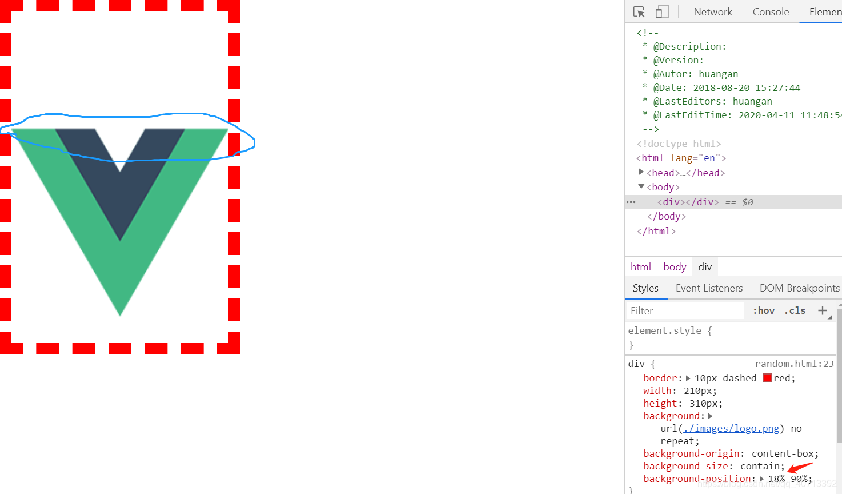Click the @Autor: huangan comment line
Screen dimensions: 842x494
690,74
